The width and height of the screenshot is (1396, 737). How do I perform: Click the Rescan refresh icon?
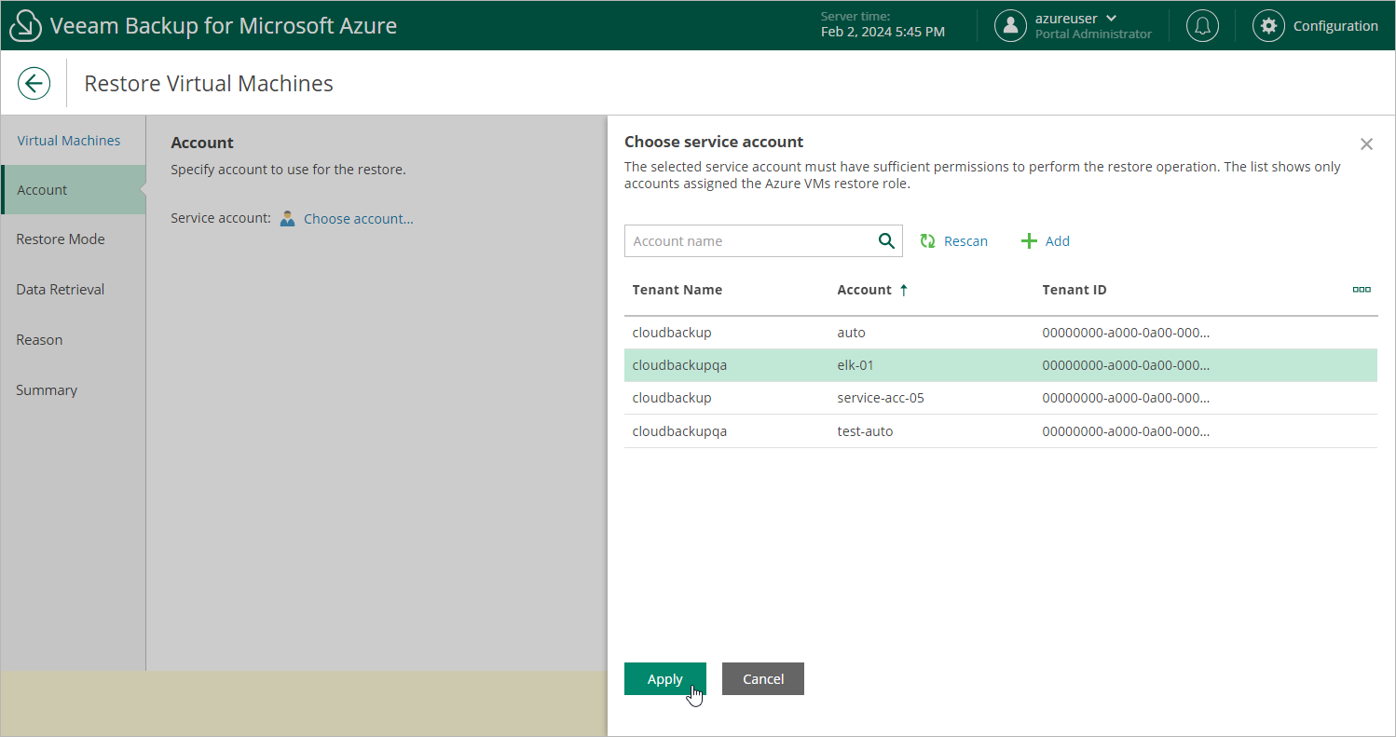[x=927, y=241]
